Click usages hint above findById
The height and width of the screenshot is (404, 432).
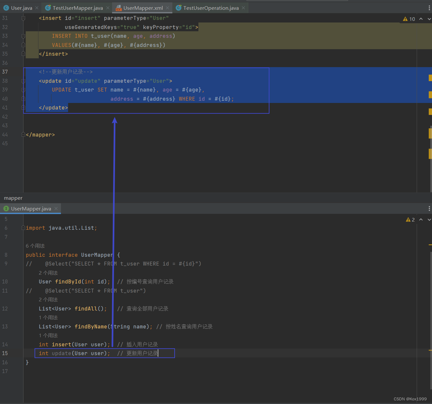point(48,273)
